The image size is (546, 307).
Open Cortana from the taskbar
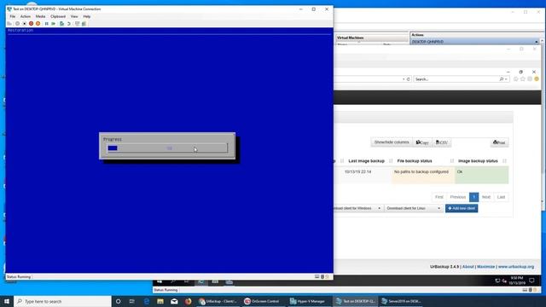point(118,301)
